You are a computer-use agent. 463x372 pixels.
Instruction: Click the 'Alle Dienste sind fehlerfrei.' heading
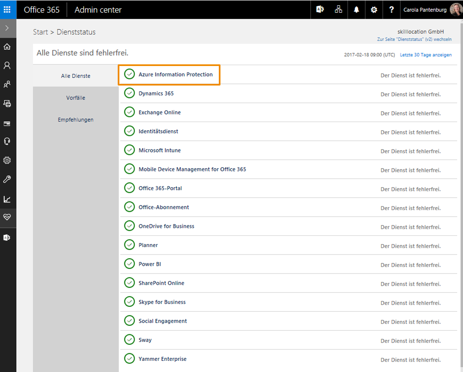82,53
